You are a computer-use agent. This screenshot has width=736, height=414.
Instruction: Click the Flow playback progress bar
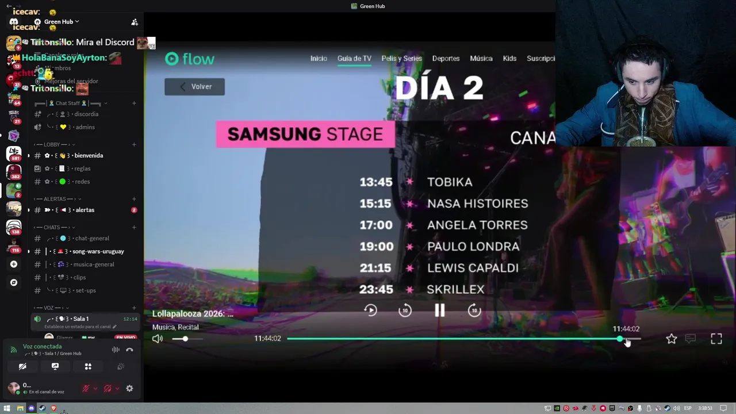click(463, 339)
